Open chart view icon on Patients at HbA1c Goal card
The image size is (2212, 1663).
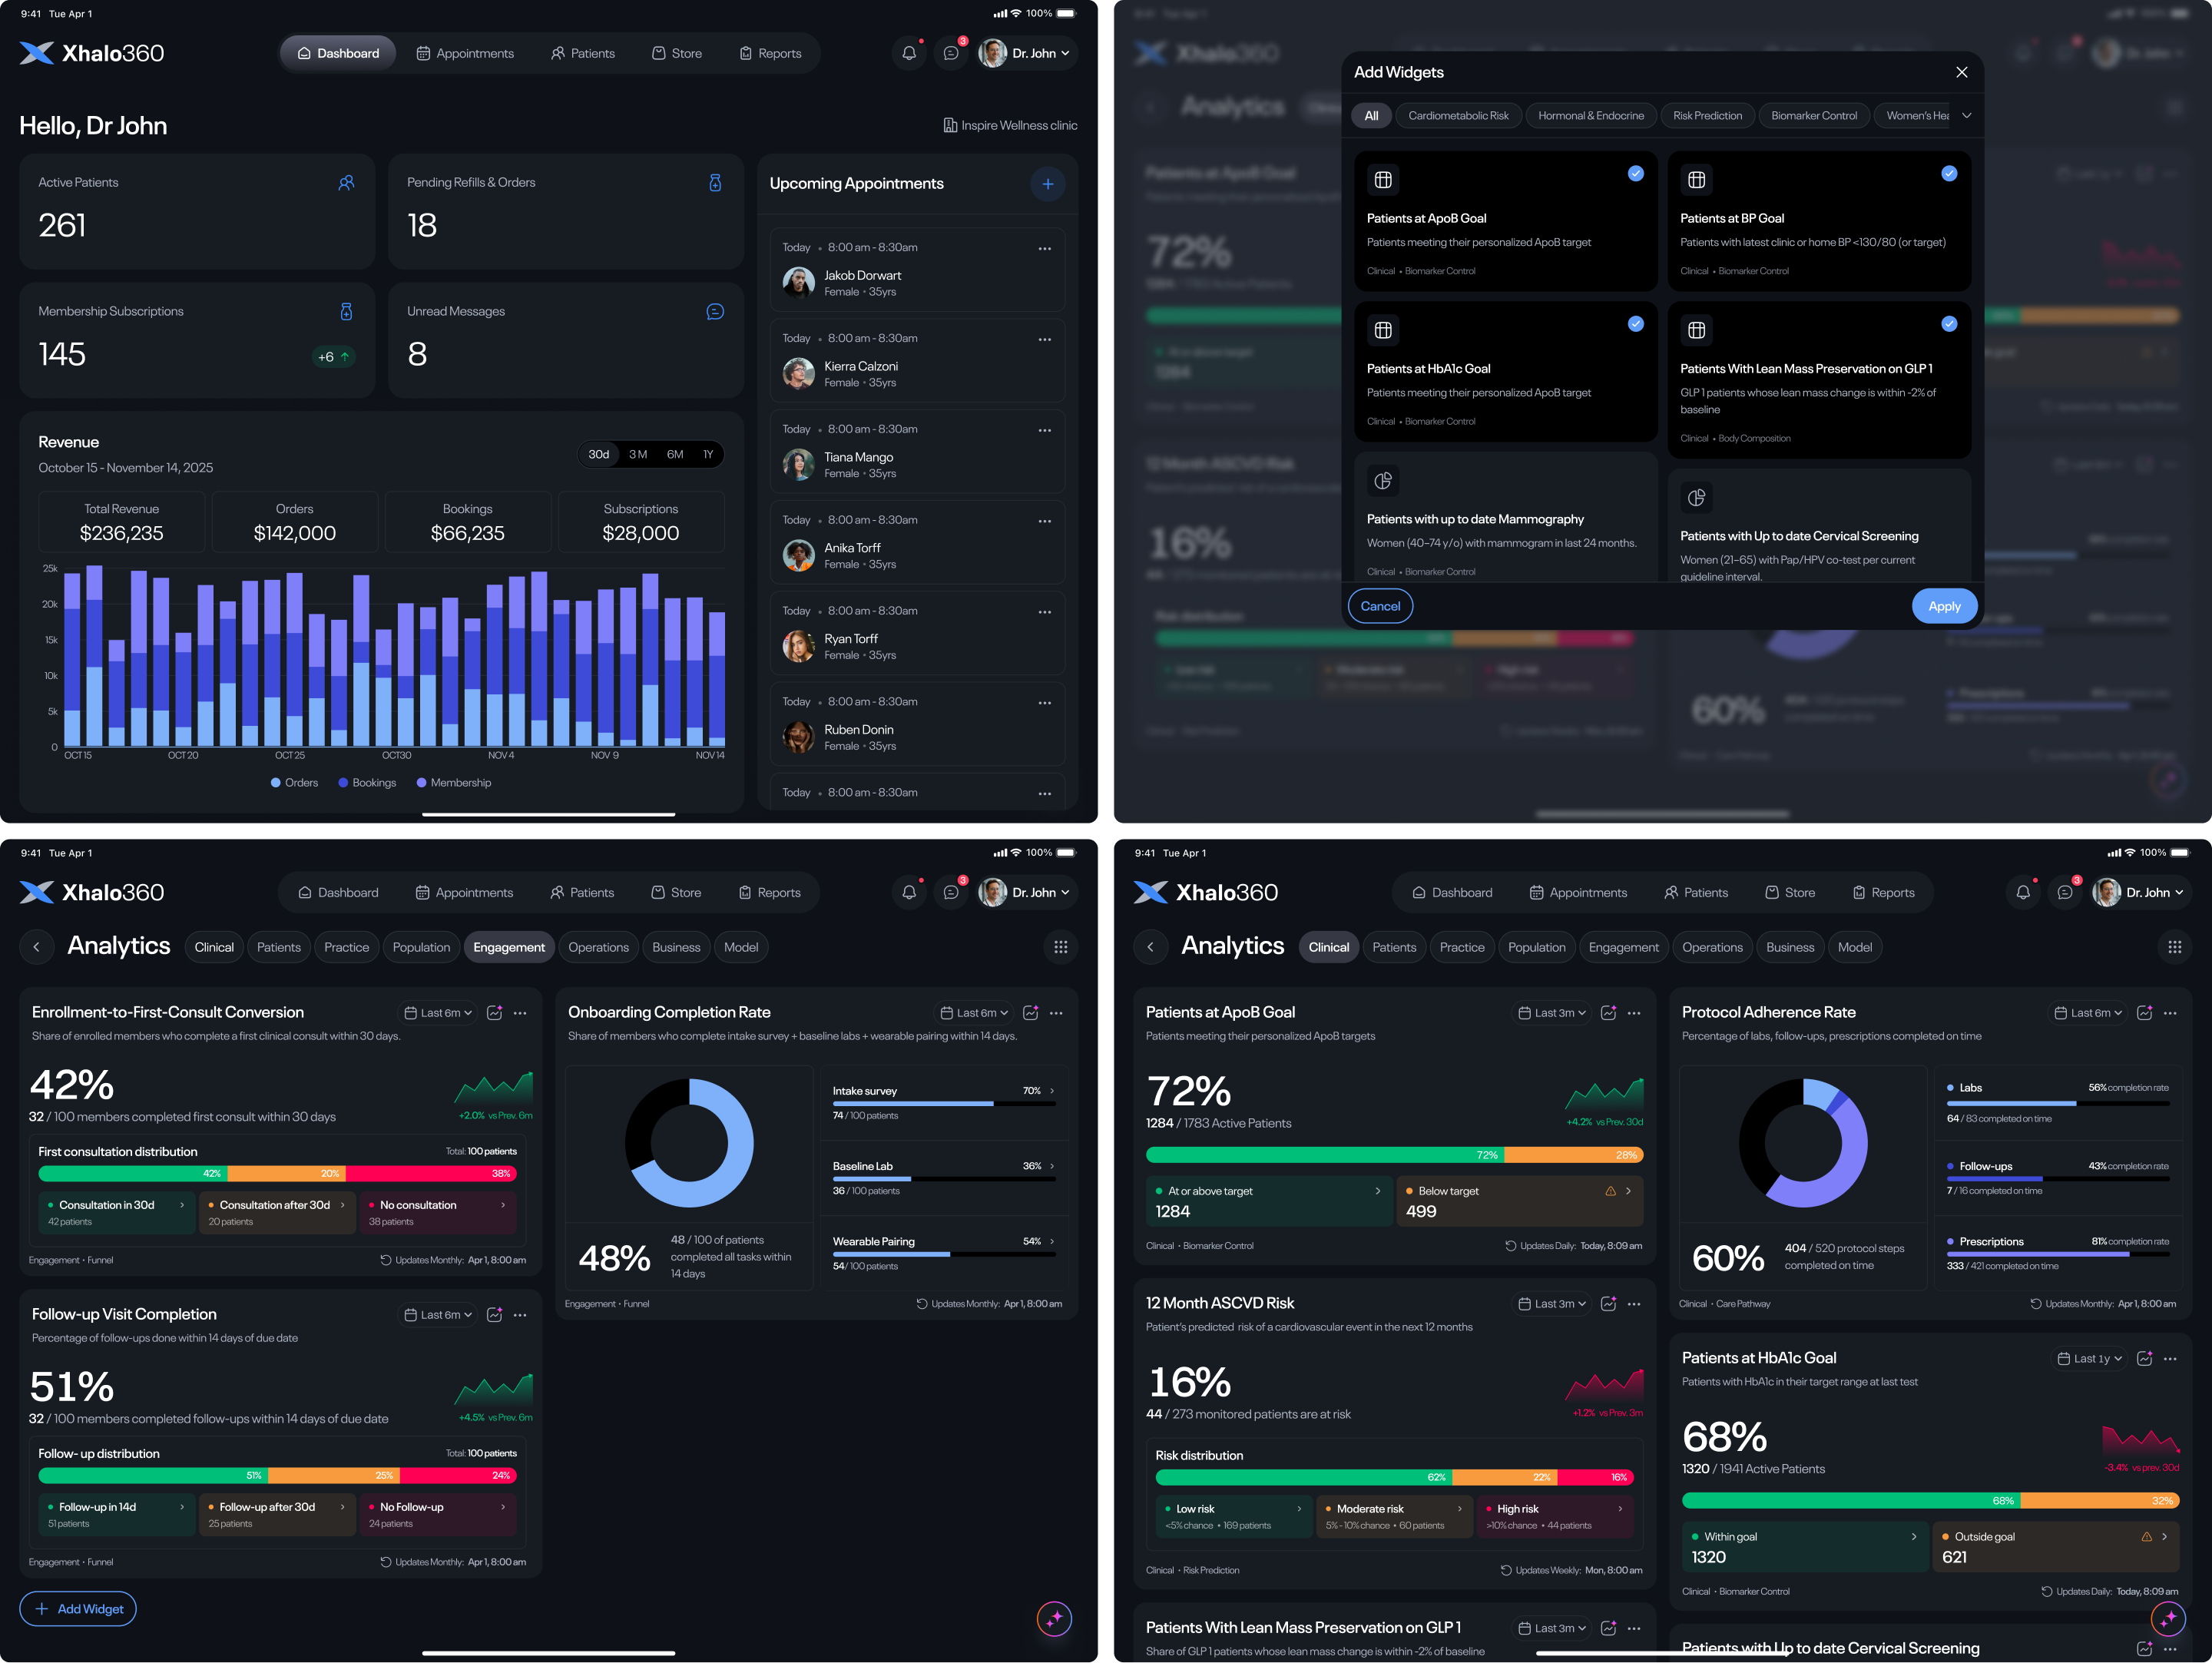click(x=2144, y=1359)
